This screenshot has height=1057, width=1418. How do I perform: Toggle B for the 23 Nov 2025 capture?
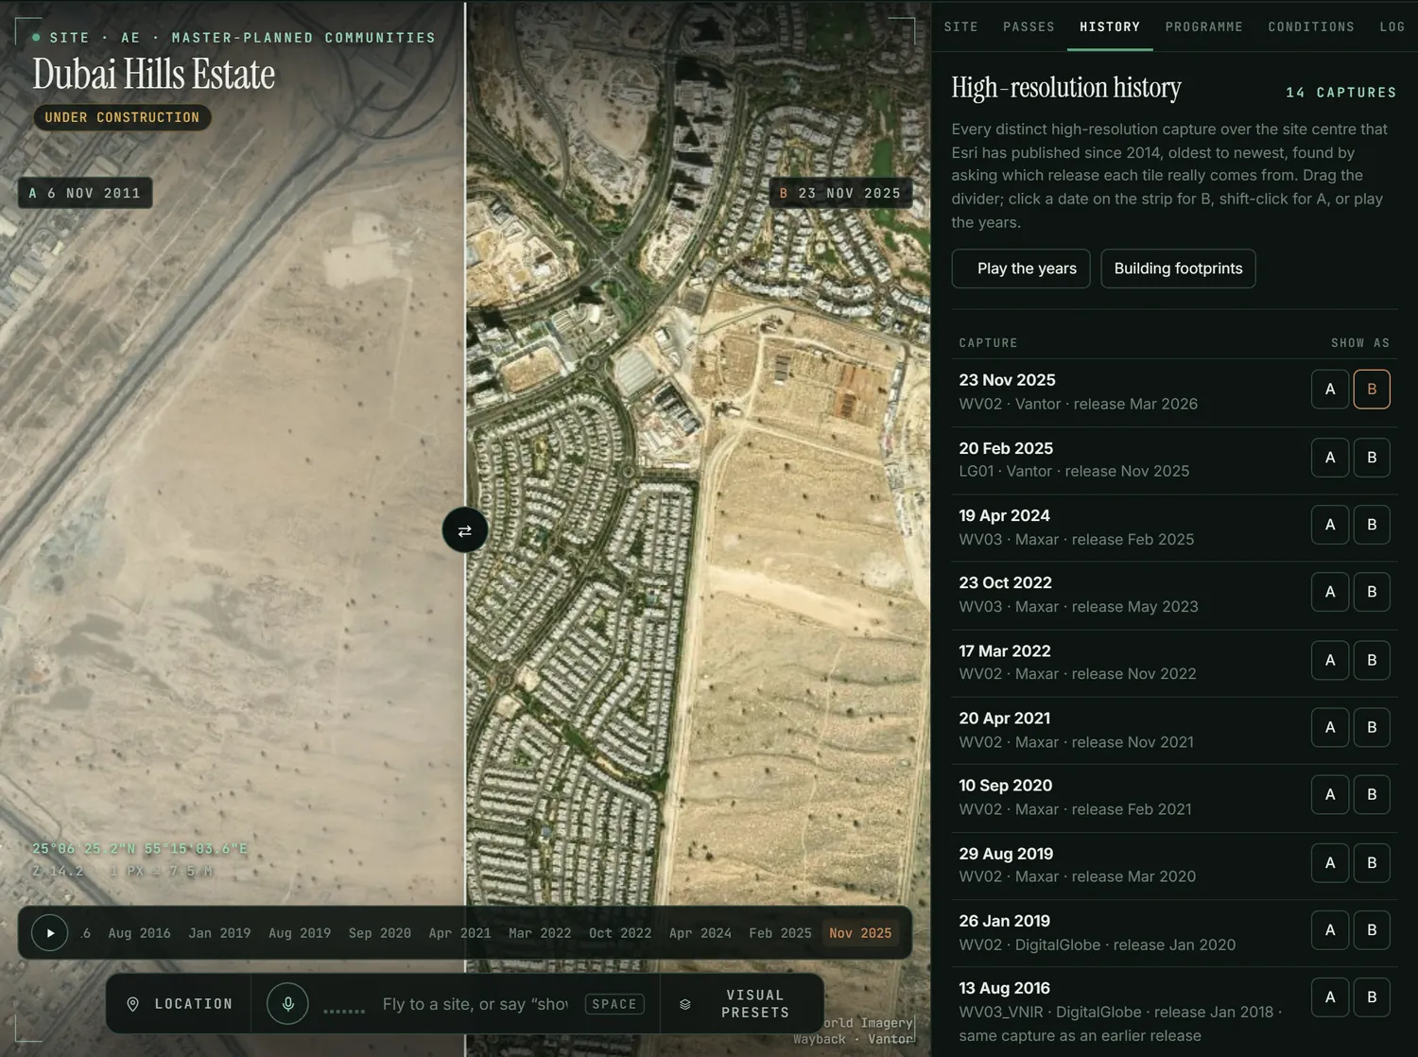tap(1372, 390)
